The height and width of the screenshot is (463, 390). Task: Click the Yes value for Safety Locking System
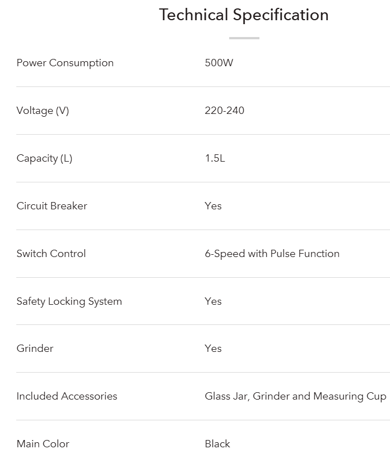213,301
